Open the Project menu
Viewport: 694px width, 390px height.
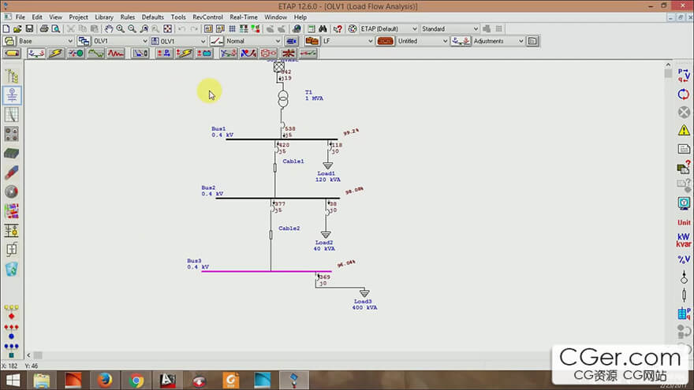(x=78, y=17)
